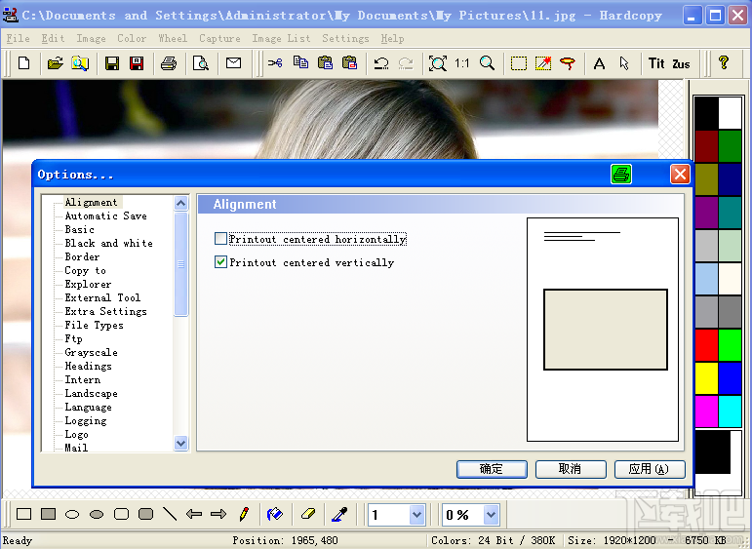
Task: Uncheck Printout centered vertically
Action: pos(221,262)
